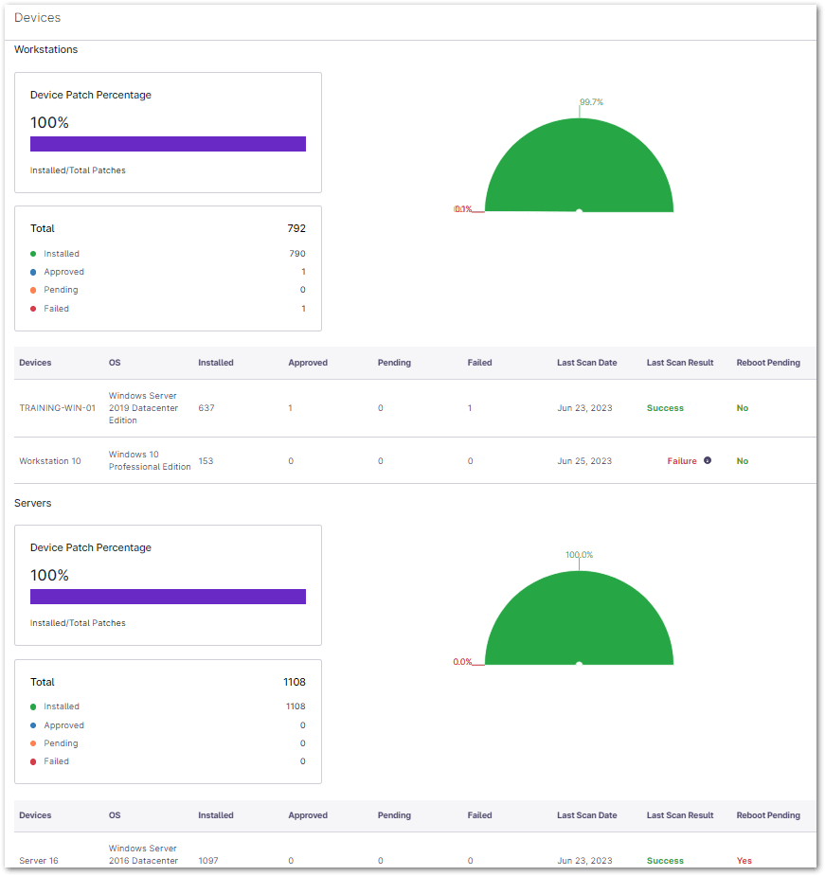Click green Installed dot in Workstations legend
Image resolution: width=825 pixels, height=876 pixels.
click(x=33, y=254)
